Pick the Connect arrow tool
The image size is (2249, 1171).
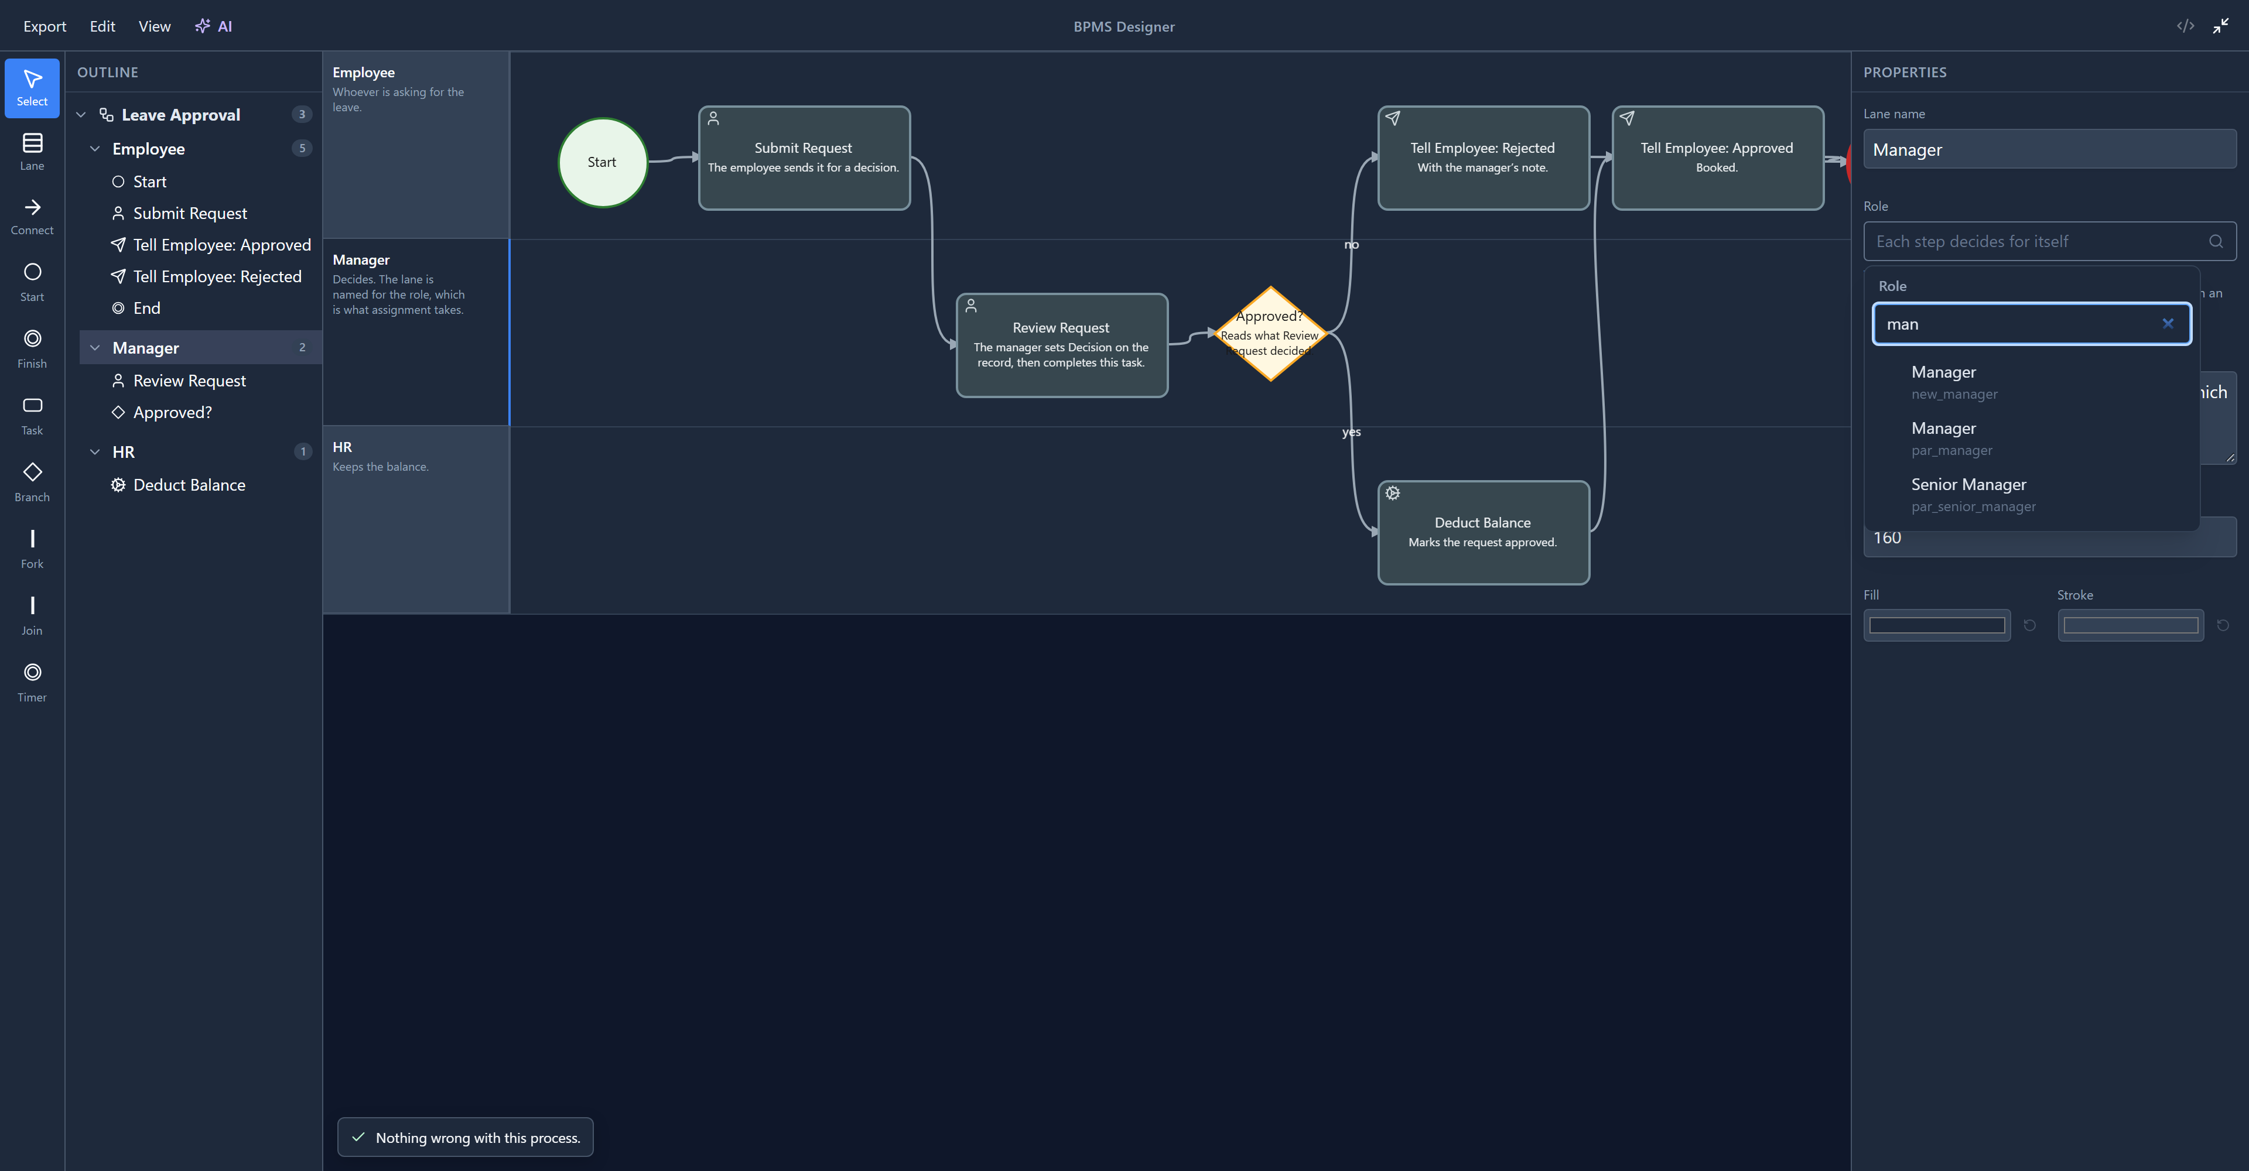[32, 217]
